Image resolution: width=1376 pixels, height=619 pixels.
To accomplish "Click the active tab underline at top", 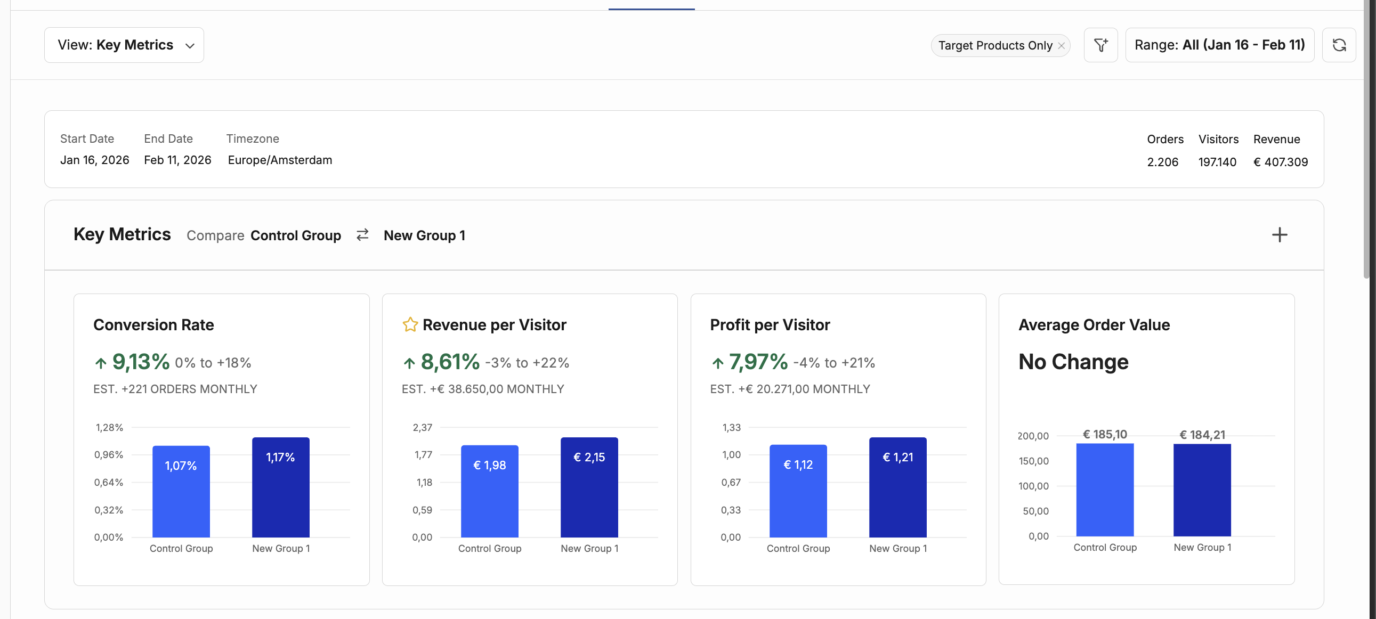I will 651,9.
